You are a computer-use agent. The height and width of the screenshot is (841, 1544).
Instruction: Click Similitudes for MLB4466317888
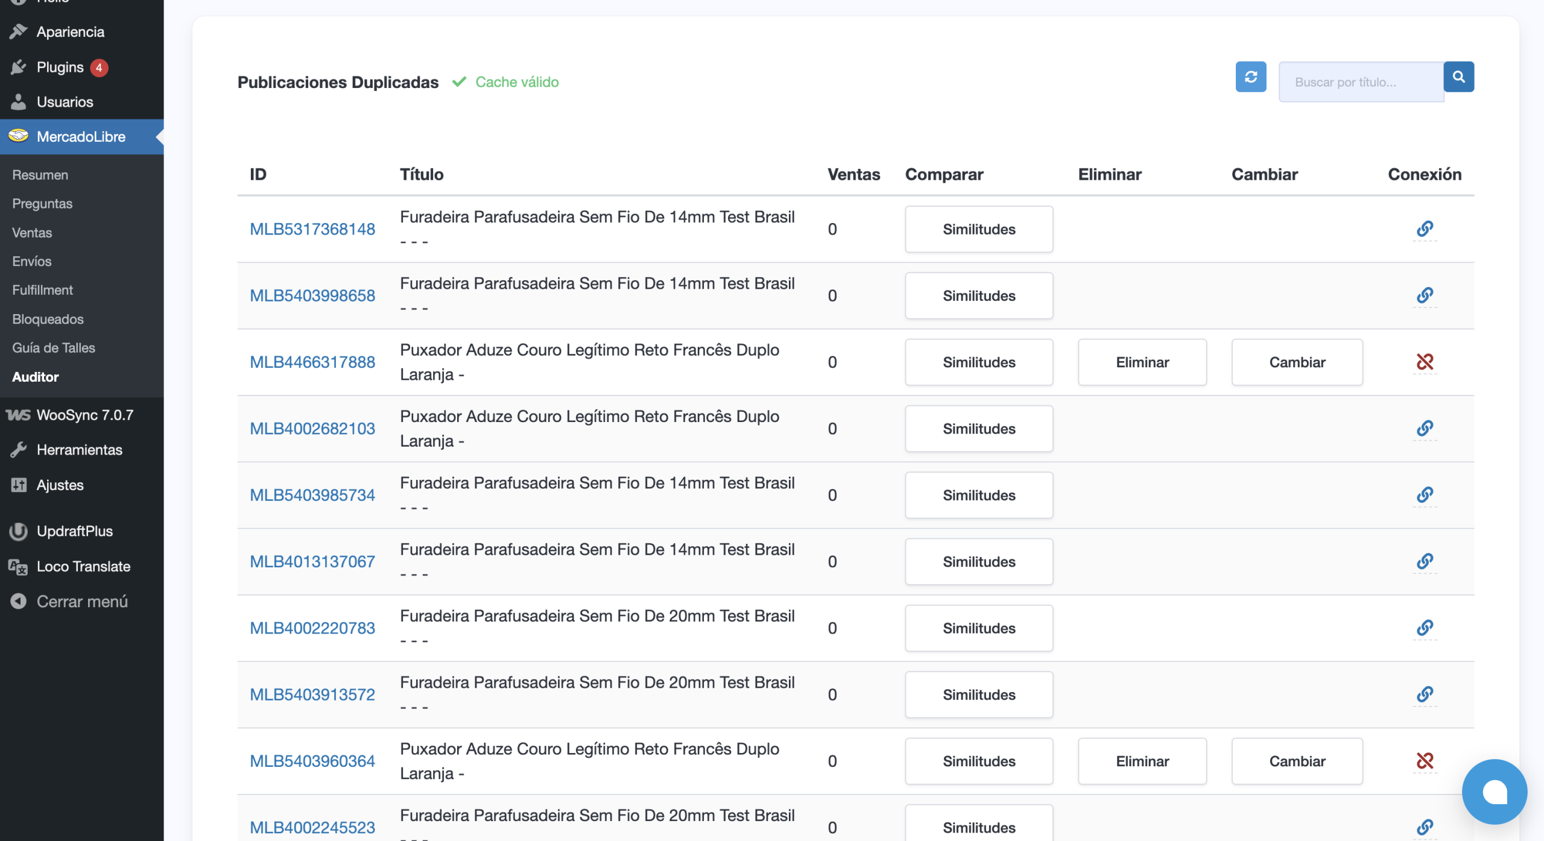(979, 362)
